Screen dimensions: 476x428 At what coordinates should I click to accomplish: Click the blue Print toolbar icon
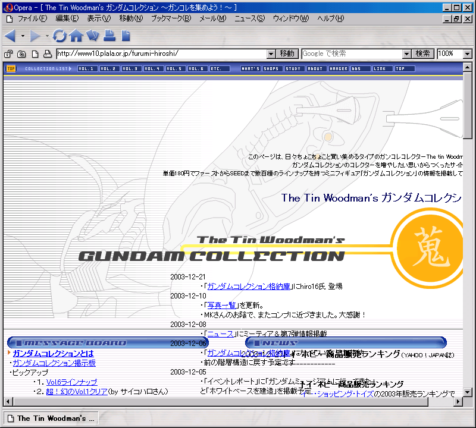coord(109,36)
